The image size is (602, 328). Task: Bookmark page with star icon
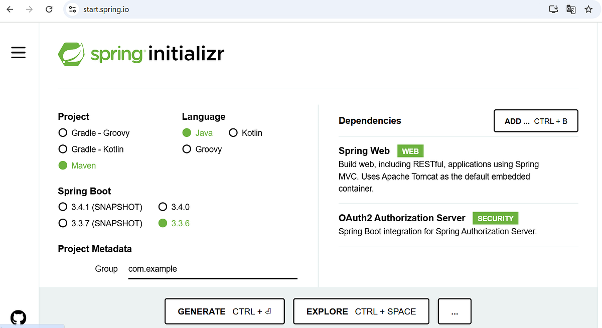point(588,9)
